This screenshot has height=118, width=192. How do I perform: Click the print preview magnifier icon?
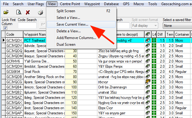[19, 12]
